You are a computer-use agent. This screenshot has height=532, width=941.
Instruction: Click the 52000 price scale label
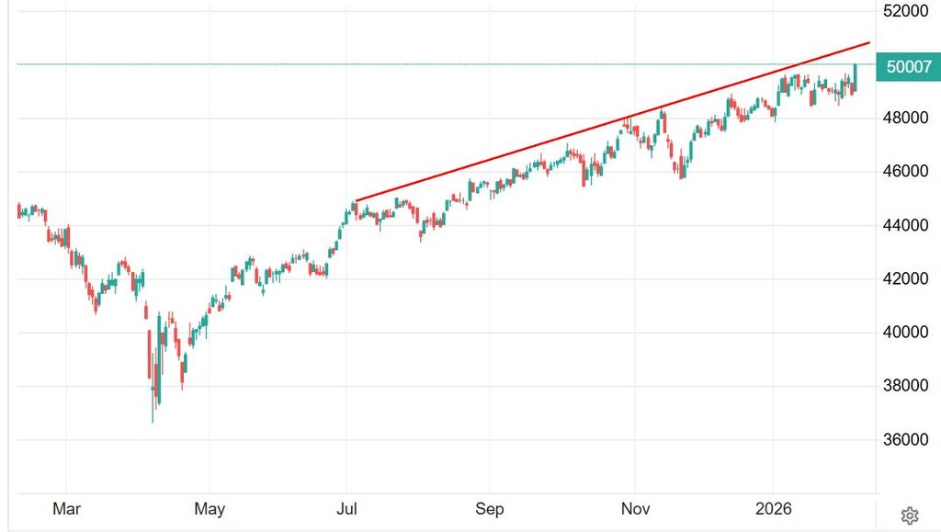pyautogui.click(x=907, y=11)
